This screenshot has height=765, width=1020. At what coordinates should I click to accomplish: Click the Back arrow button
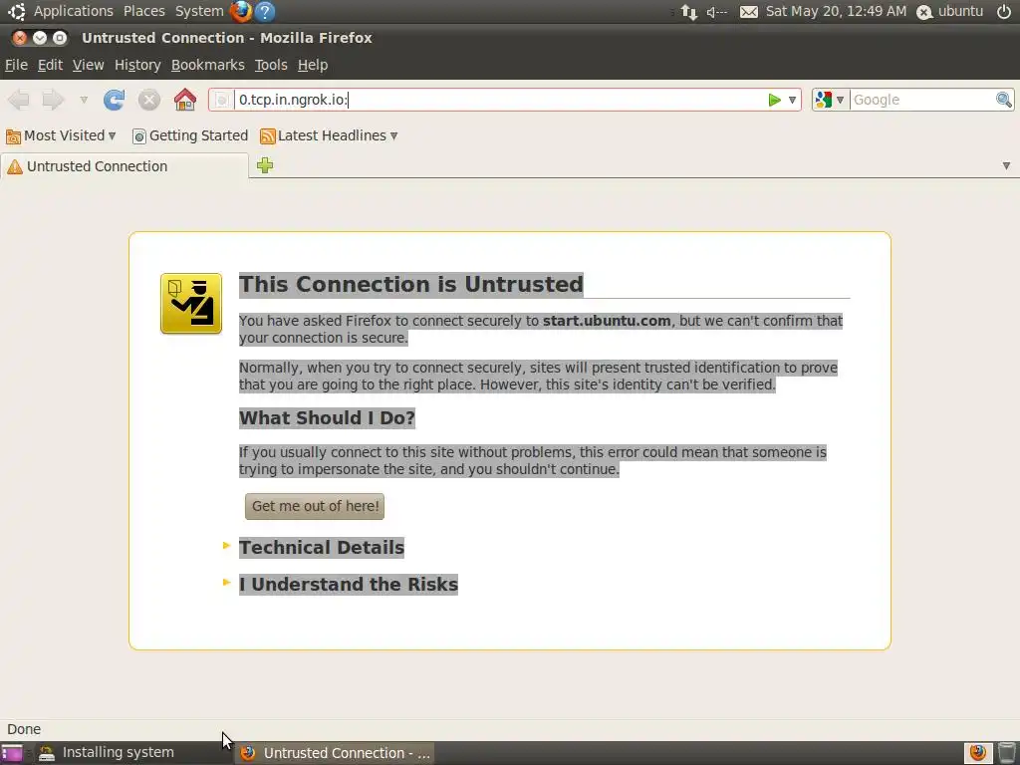click(19, 100)
